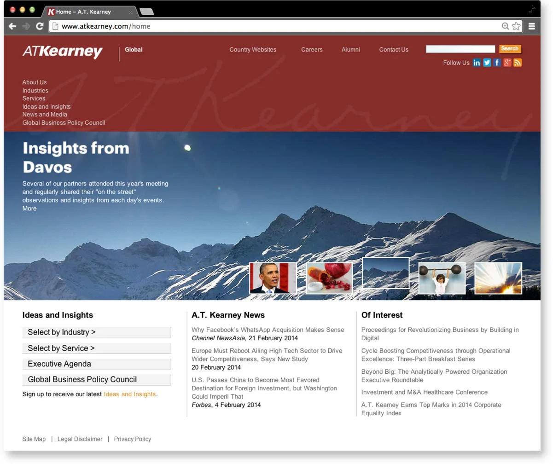
Task: Open the Twitter follow icon
Action: pos(487,63)
